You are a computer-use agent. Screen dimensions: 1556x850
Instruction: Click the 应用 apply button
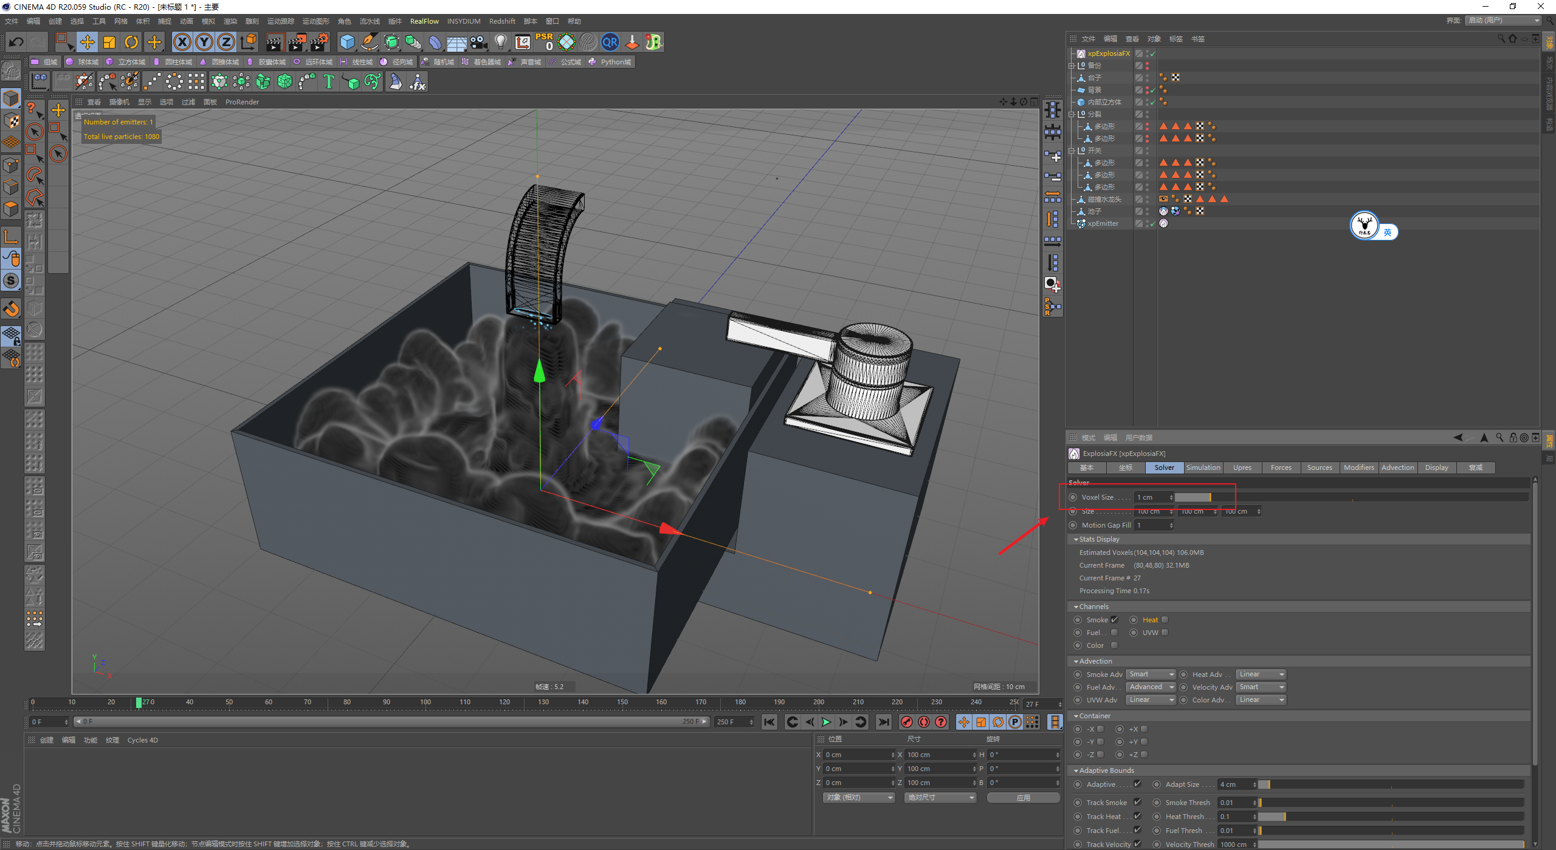coord(1023,798)
